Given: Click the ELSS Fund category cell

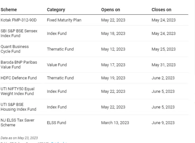Looking at the screenshot, I should (57, 123).
